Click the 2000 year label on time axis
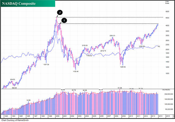175x122 pixels. (x=57, y=116)
